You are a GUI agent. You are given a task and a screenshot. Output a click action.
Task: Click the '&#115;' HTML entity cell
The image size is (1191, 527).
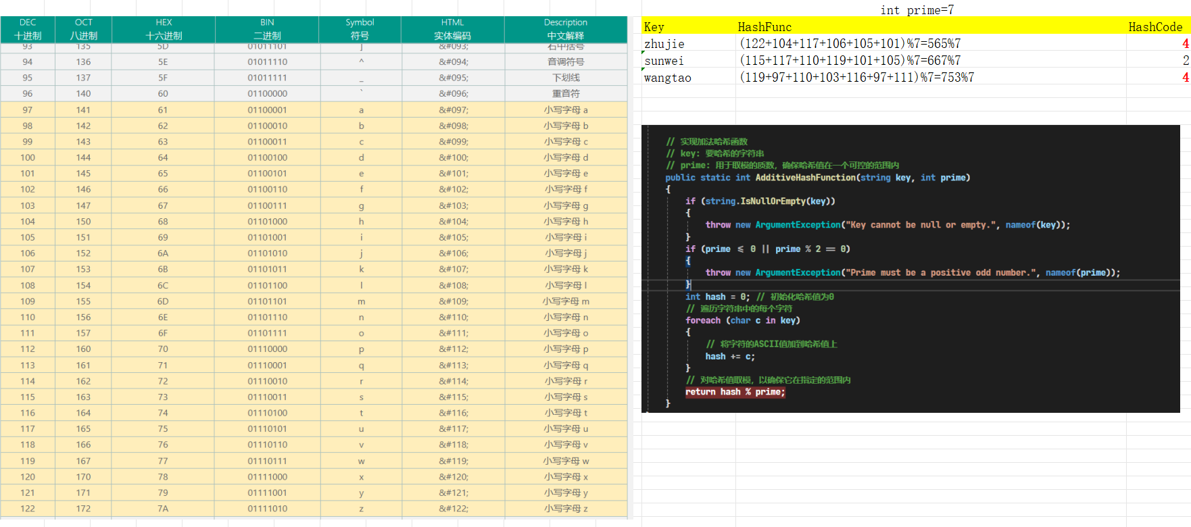tap(453, 397)
